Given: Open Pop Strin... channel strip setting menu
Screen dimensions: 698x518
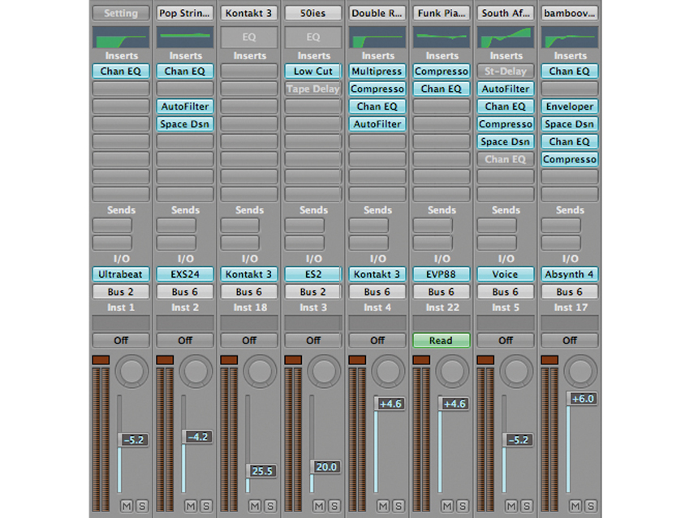Looking at the screenshot, I should pyautogui.click(x=185, y=13).
